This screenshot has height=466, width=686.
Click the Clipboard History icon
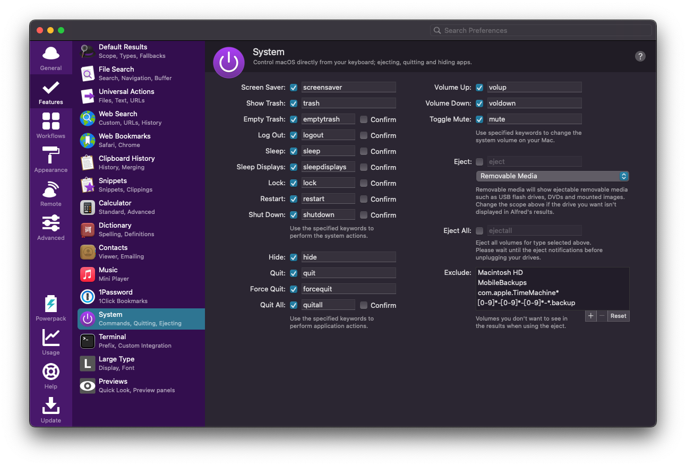pos(88,163)
